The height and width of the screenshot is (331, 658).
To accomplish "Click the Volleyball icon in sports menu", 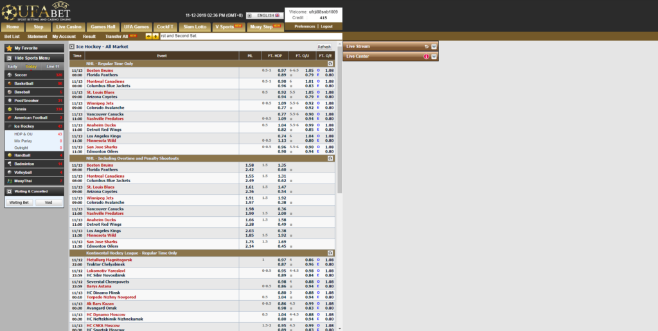I will tap(10, 172).
